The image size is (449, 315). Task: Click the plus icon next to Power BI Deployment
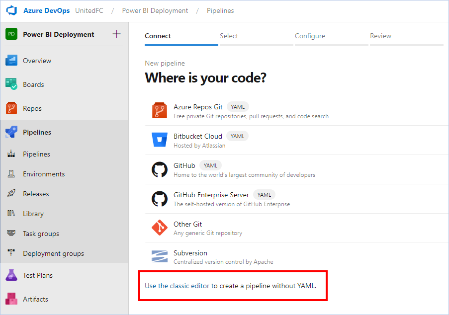point(116,34)
